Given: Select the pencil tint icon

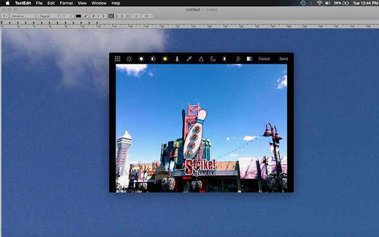Looking at the screenshot, I should click(189, 59).
